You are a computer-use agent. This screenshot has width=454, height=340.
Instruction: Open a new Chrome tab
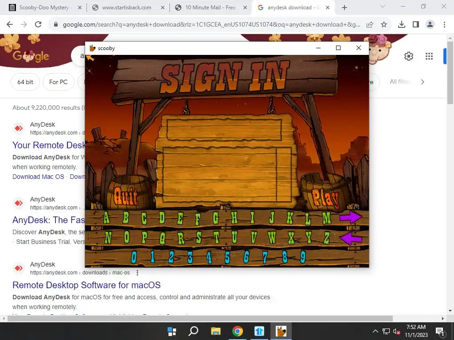(344, 8)
